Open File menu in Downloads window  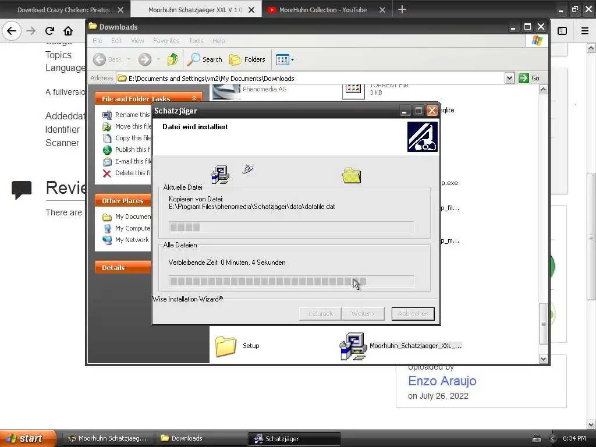point(97,41)
